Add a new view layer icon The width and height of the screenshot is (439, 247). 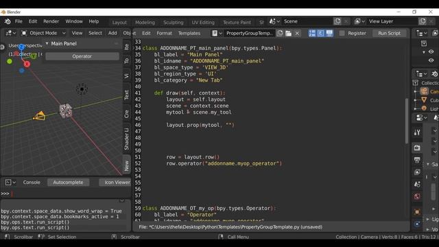pyautogui.click(x=423, y=21)
